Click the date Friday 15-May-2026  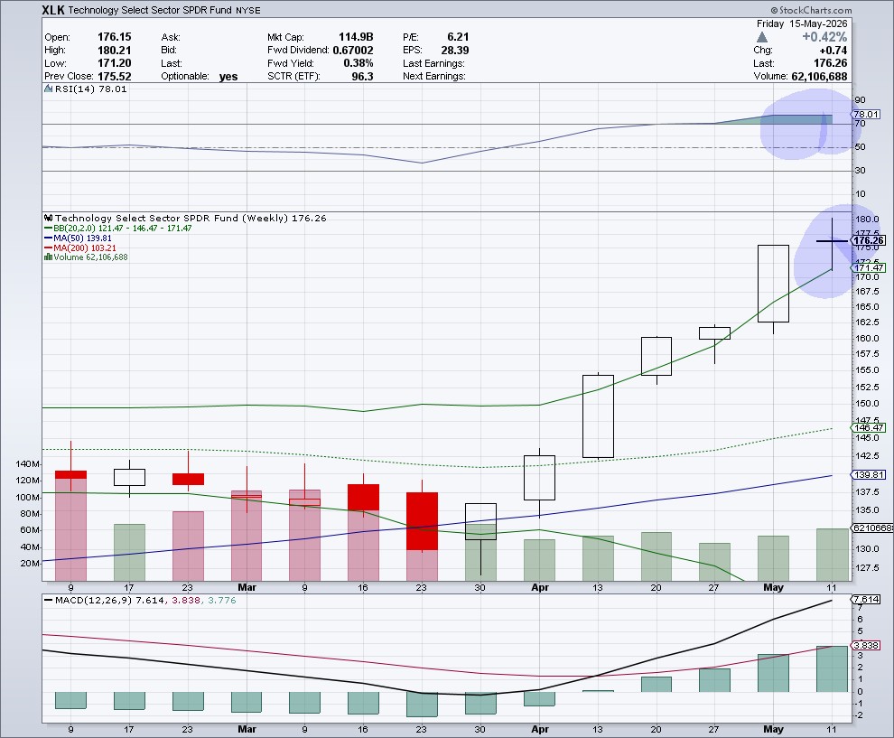pos(802,23)
